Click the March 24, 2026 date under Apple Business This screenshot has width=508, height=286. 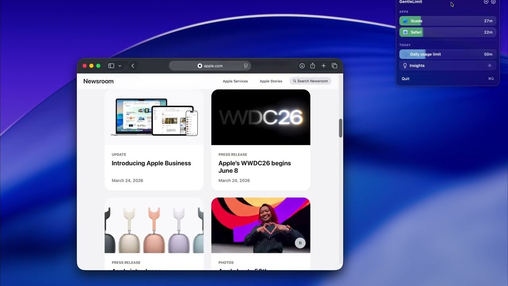click(127, 180)
